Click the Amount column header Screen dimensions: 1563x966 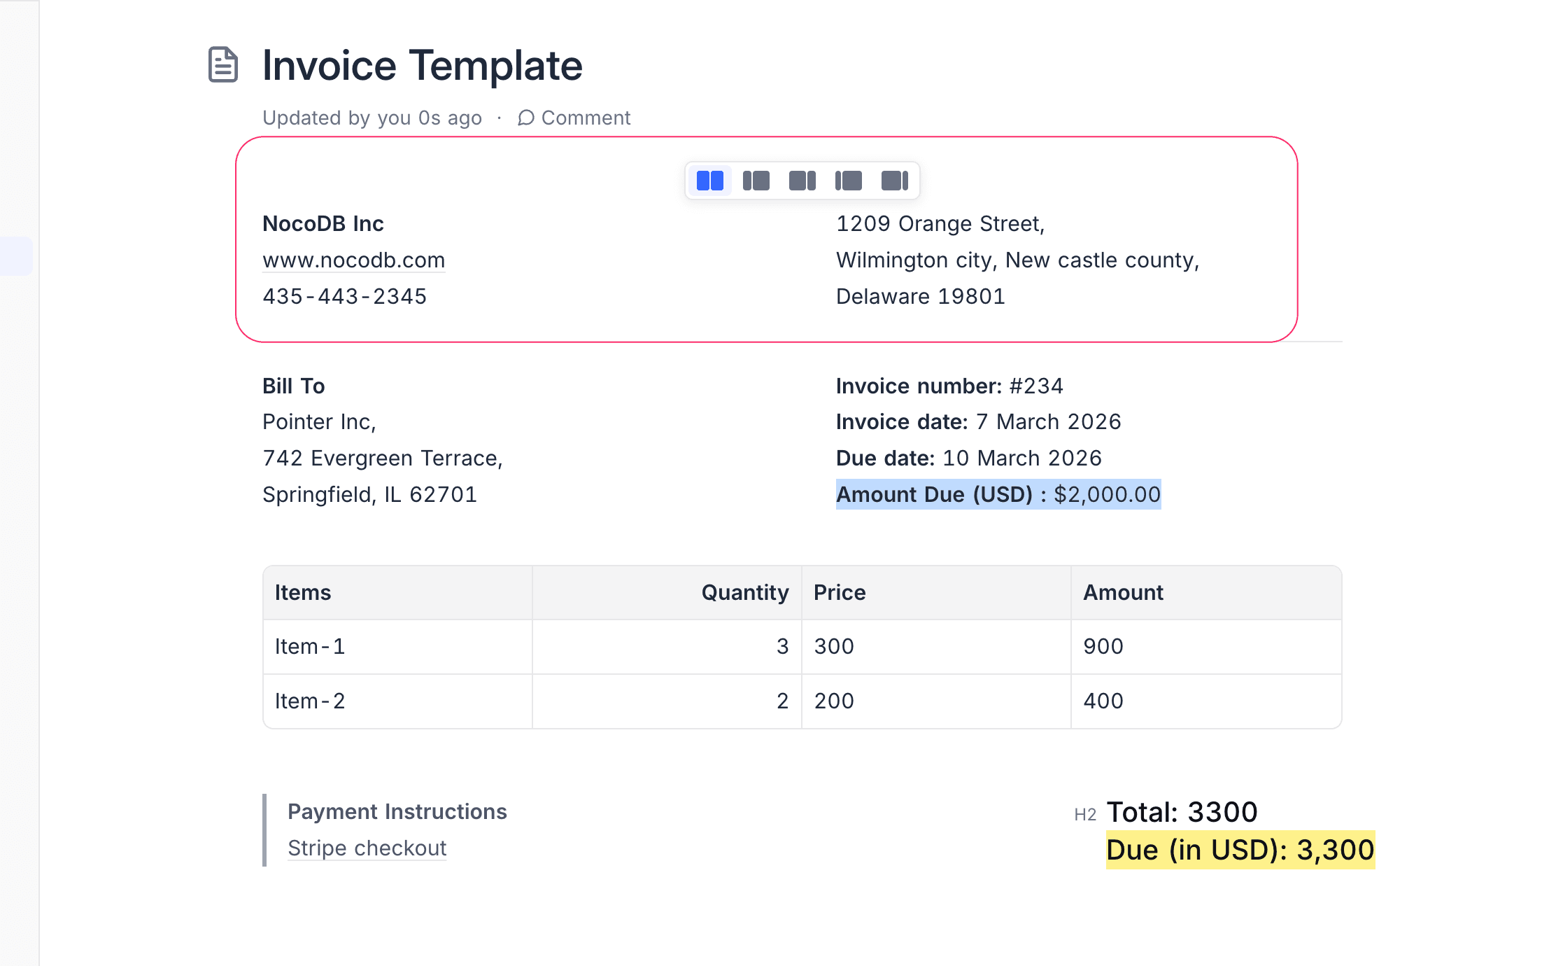click(1123, 592)
